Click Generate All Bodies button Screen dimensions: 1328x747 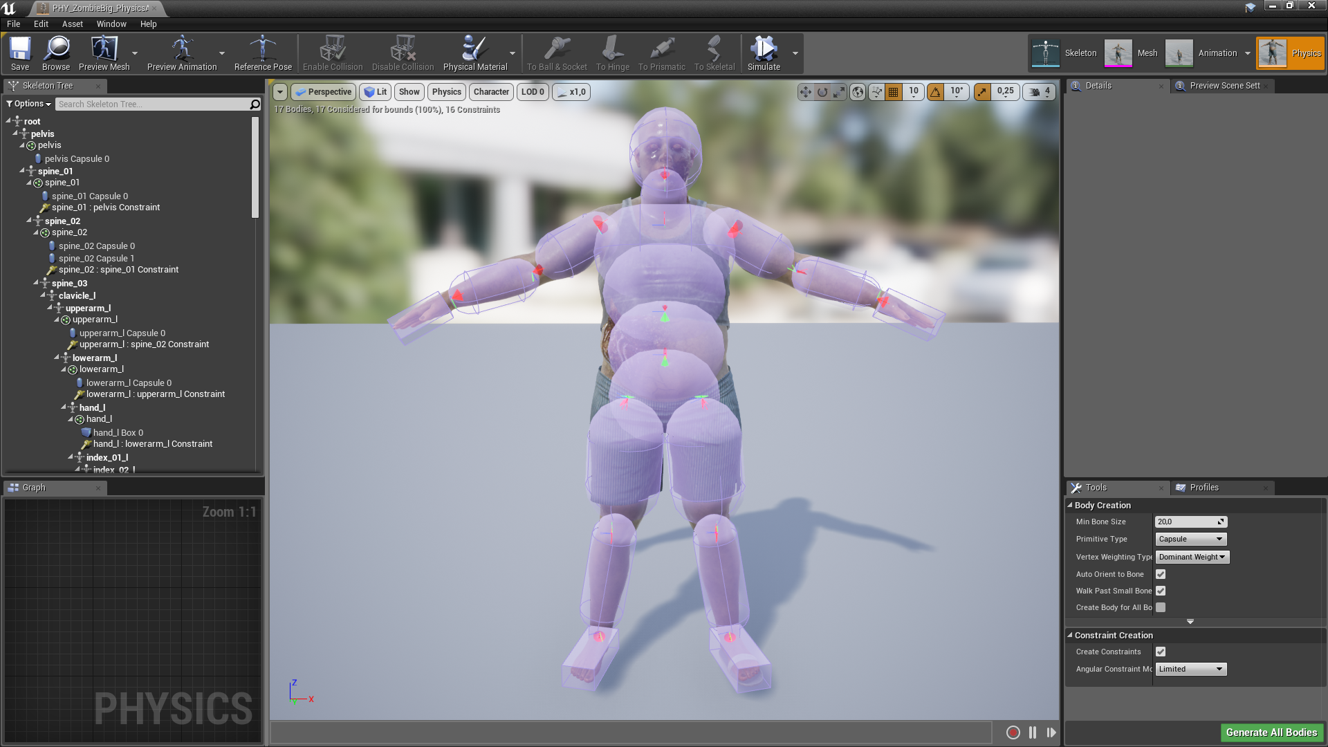[x=1271, y=732]
